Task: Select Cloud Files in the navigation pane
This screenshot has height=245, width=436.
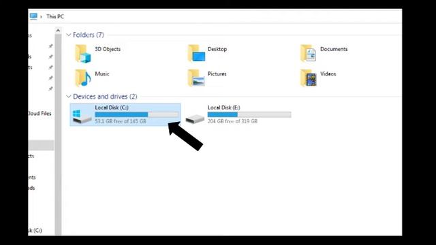Action: (40, 114)
